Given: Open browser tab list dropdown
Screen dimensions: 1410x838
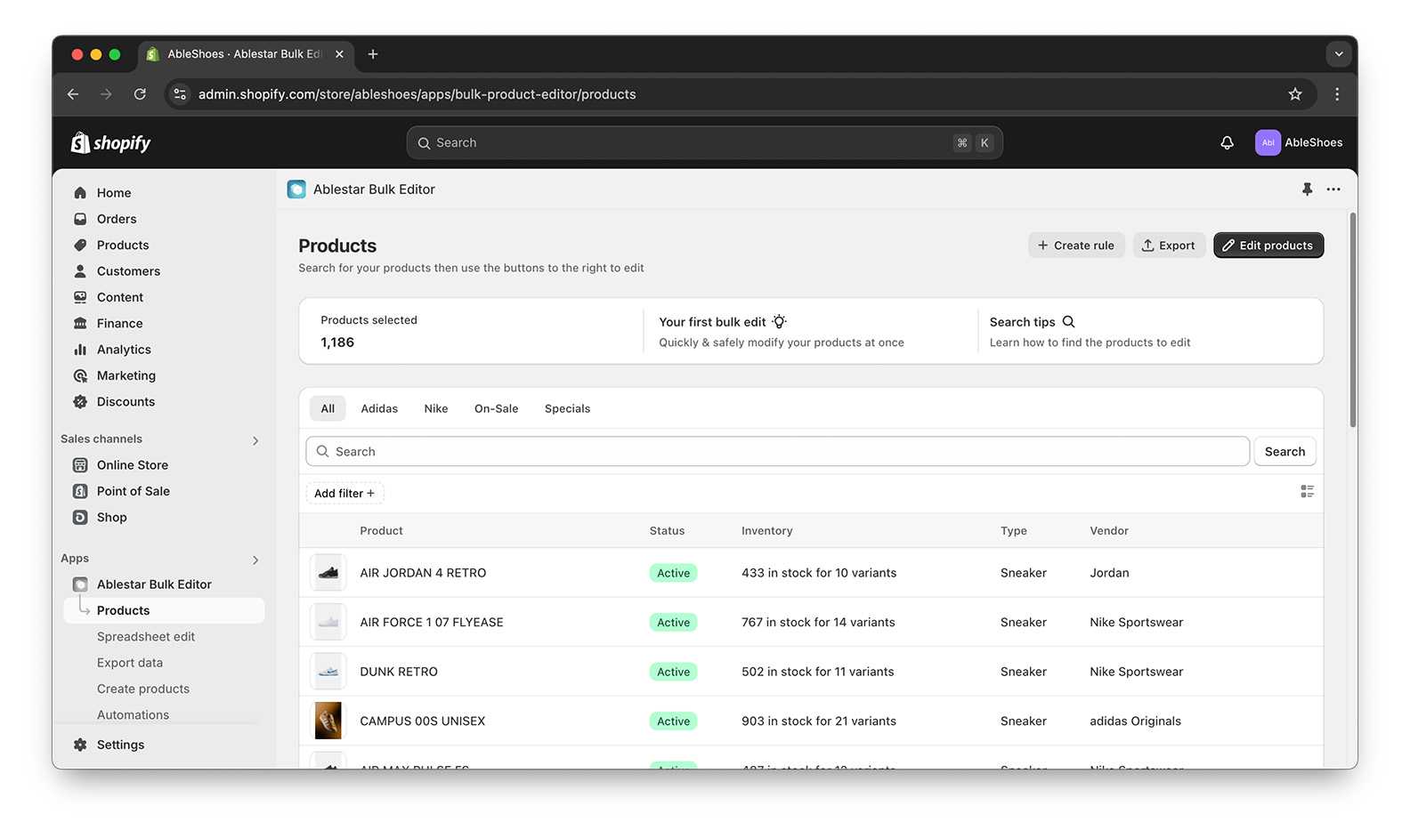Looking at the screenshot, I should pos(1338,54).
